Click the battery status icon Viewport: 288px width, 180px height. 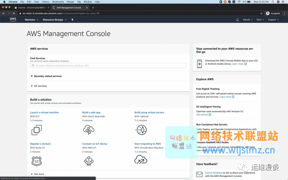pyautogui.click(x=249, y=2)
